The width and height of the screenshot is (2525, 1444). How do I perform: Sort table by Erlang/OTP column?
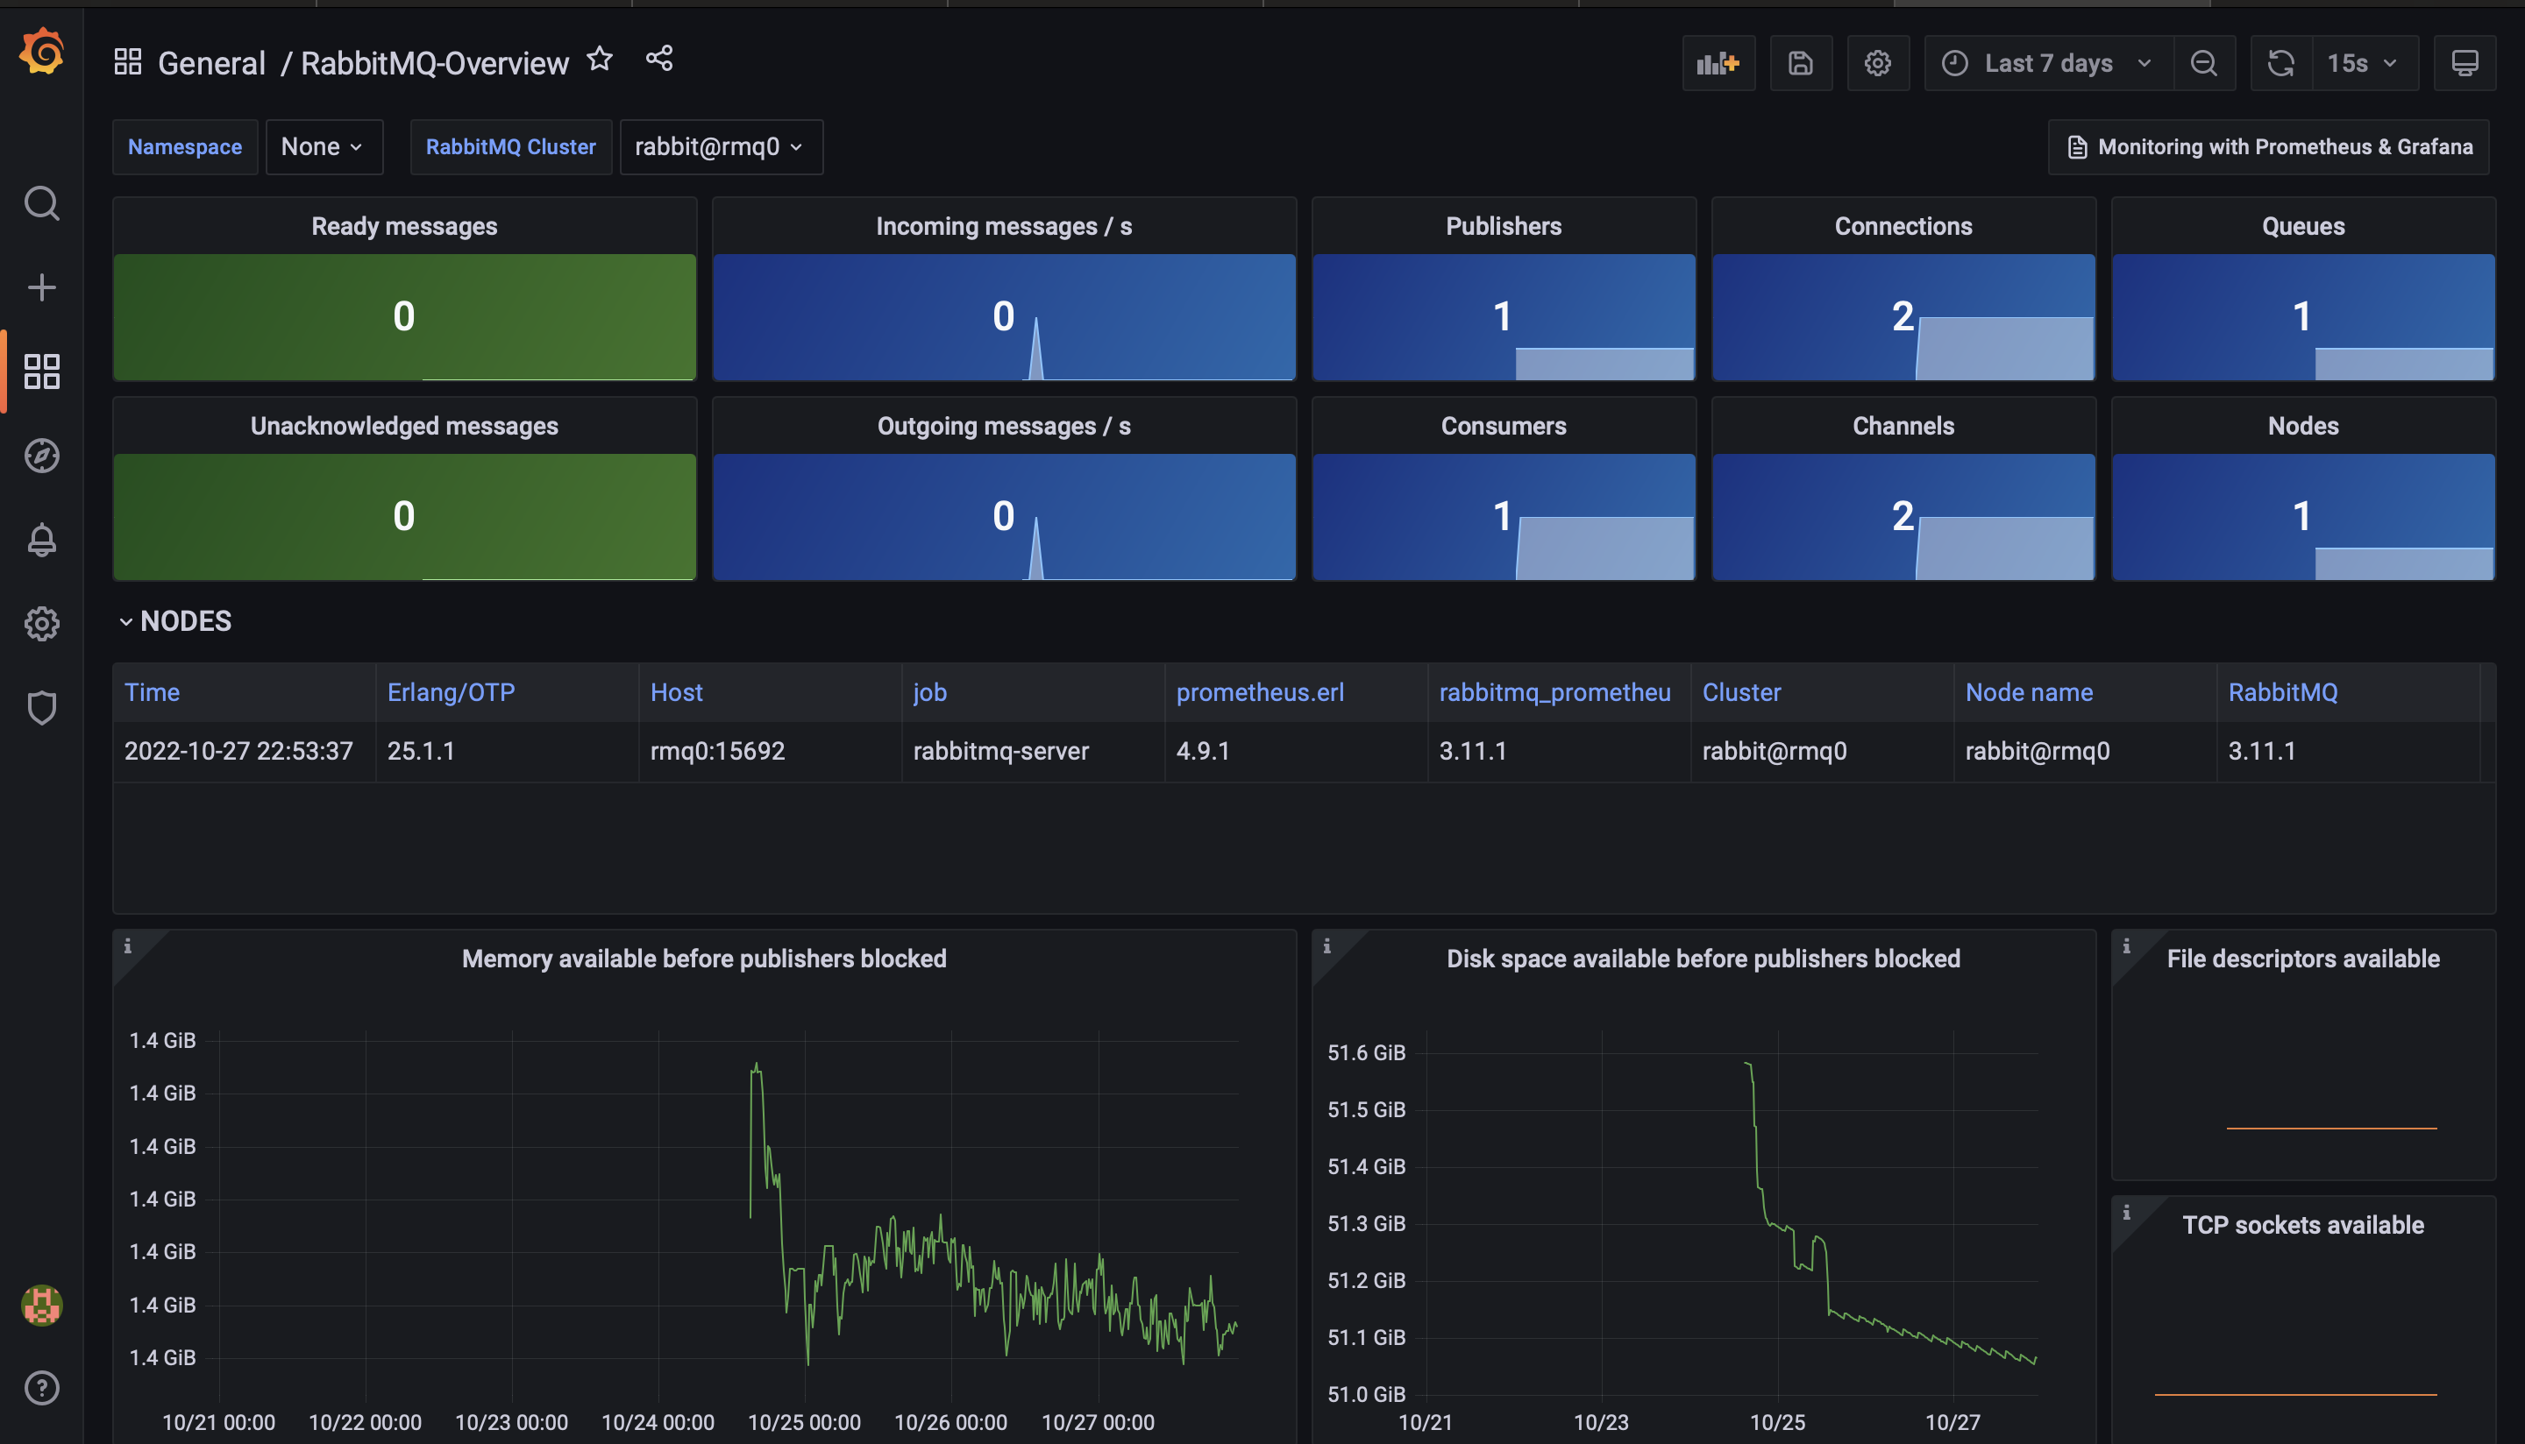(x=451, y=692)
